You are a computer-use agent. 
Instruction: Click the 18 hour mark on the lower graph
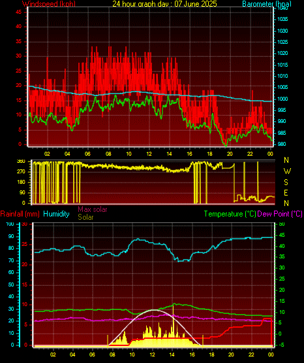(211, 354)
